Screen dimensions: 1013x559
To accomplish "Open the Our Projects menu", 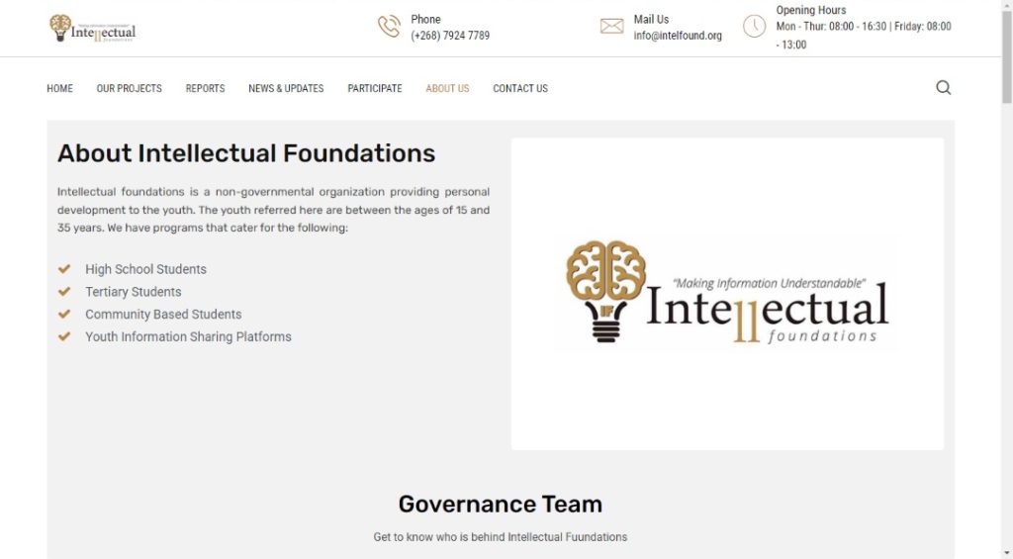I will pos(130,88).
